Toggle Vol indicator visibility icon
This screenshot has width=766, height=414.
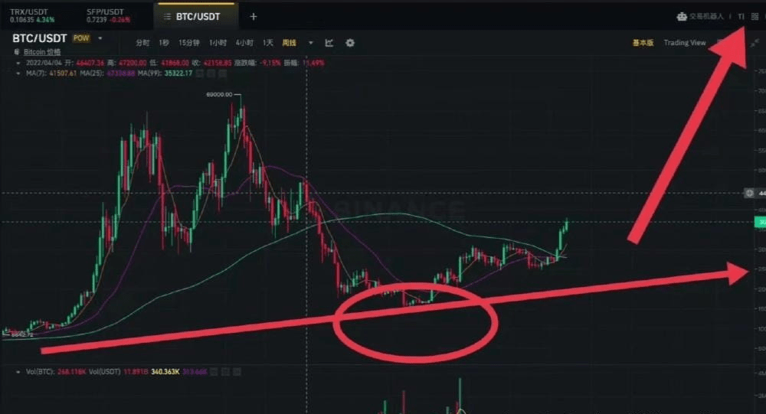(214, 372)
